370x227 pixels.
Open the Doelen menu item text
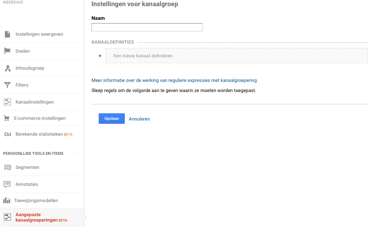23,51
